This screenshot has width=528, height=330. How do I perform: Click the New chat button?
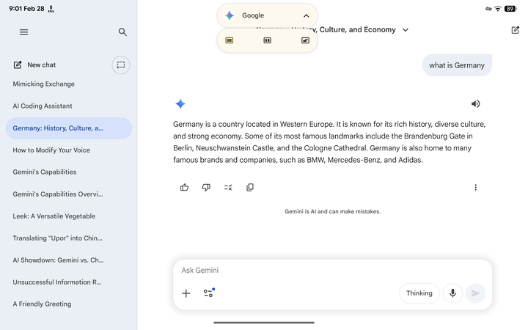pos(35,65)
